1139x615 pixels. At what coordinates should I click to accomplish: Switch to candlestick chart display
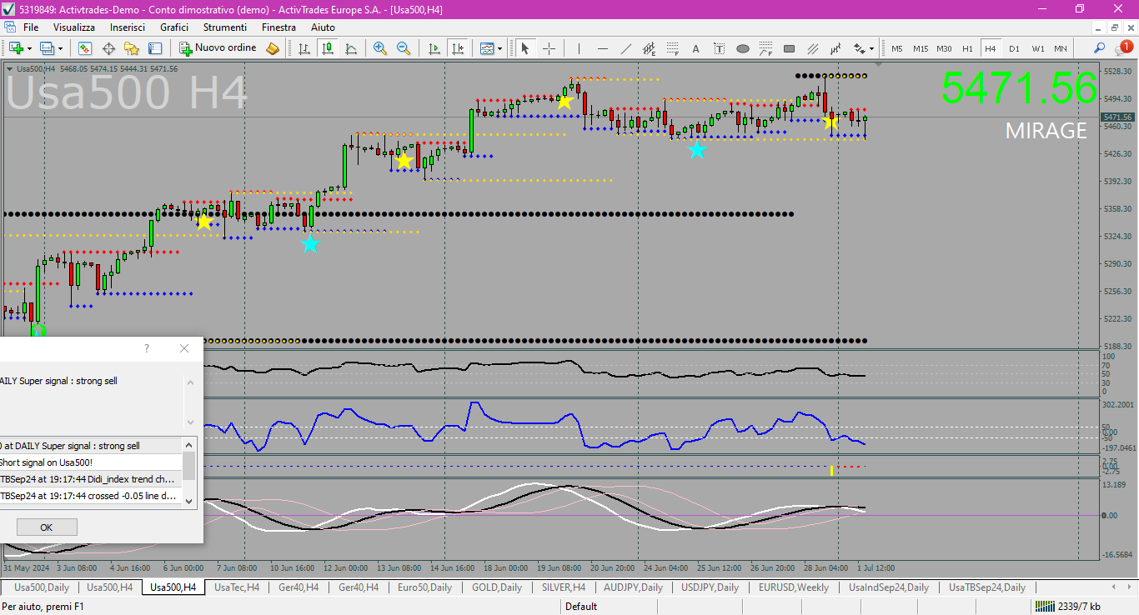(328, 48)
